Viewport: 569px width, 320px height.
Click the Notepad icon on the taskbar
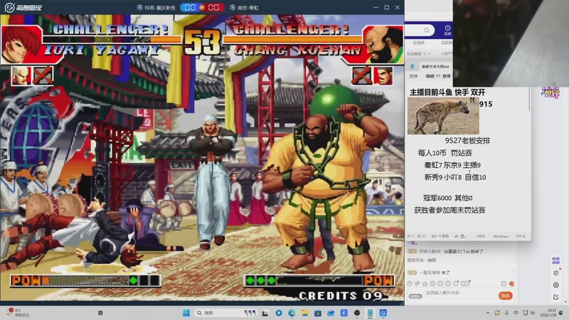coord(370,313)
